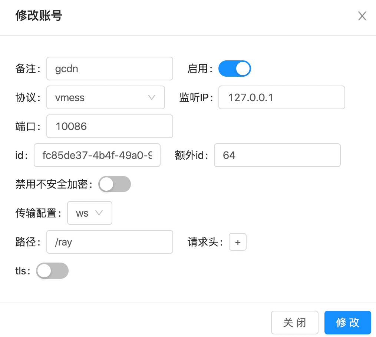
Task: Click the chevron arrow in the vmess selector
Action: pyautogui.click(x=151, y=97)
